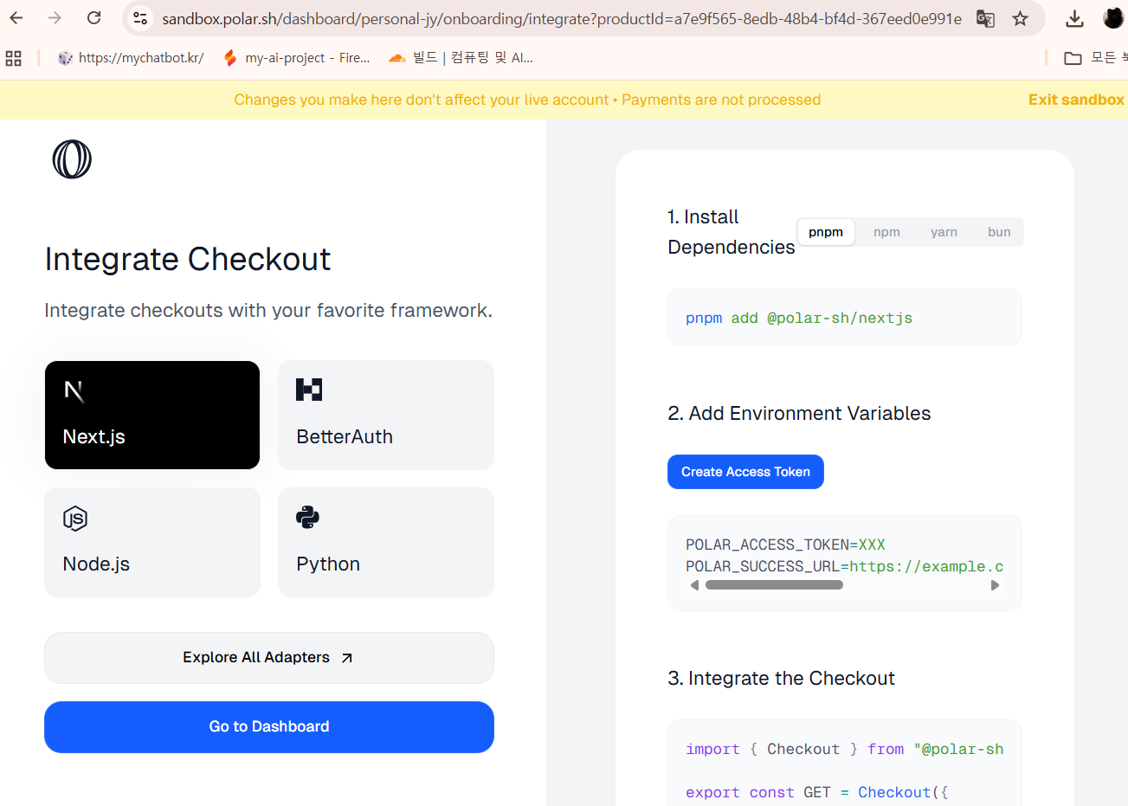
Task: Click the external arrow icon on Explore All Adapters
Action: point(347,658)
